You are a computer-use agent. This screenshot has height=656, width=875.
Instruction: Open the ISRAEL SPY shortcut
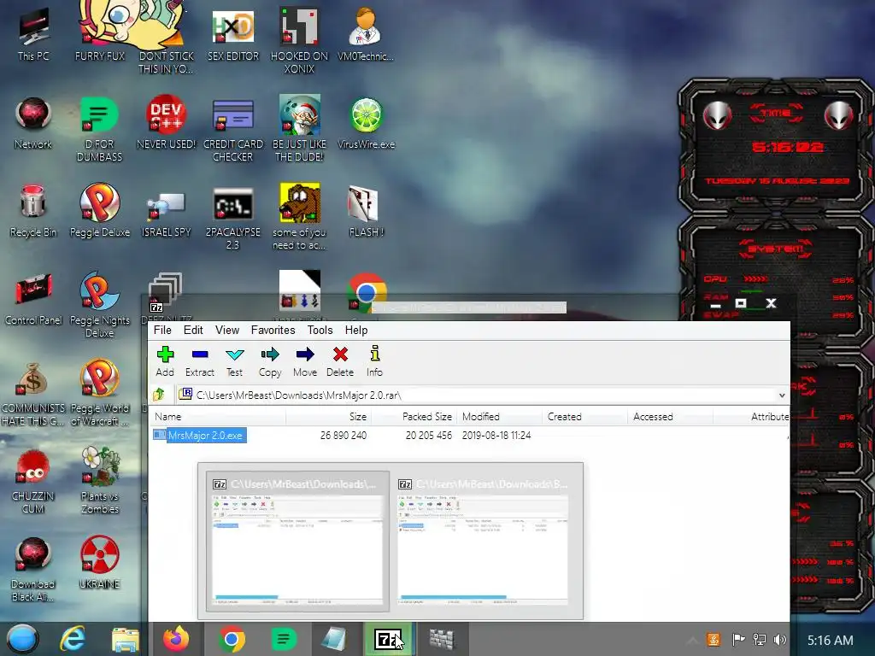[167, 214]
